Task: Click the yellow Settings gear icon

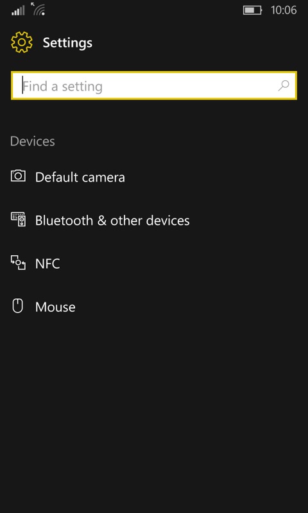Action: click(22, 42)
